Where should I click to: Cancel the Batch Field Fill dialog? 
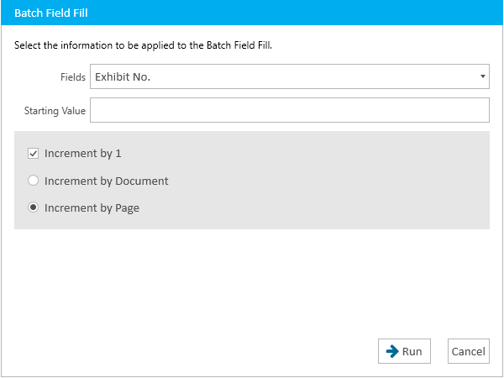tap(469, 351)
